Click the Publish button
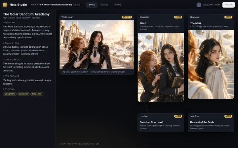238x148 pixels. click(229, 5)
